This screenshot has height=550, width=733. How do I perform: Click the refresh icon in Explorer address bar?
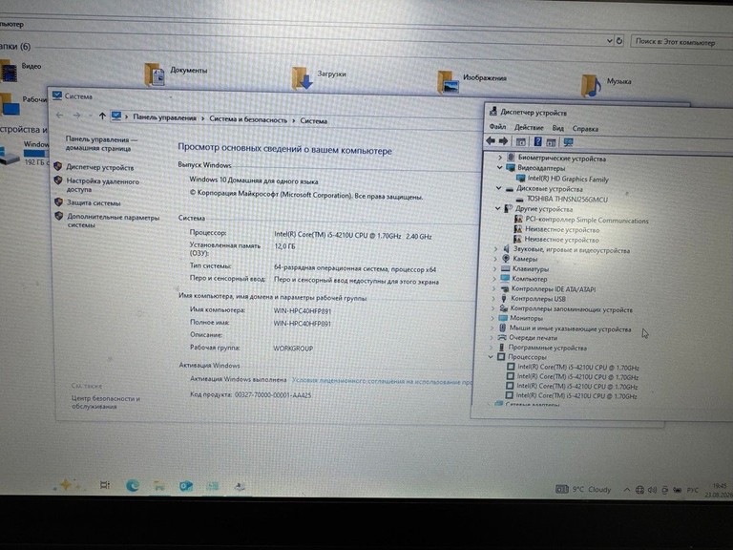pos(618,41)
